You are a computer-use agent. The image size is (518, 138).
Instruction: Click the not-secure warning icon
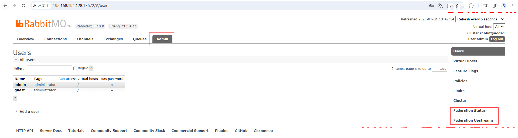click(35, 6)
